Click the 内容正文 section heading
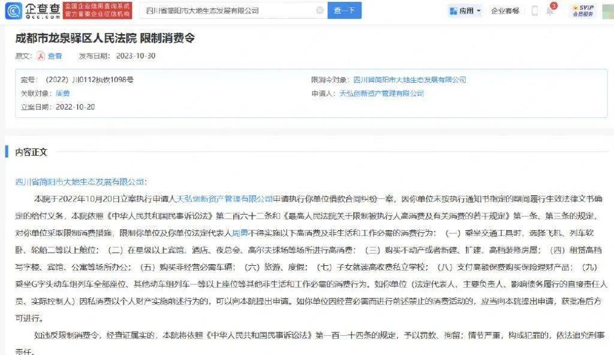Screen dimensions: 614x355 pos(31,152)
